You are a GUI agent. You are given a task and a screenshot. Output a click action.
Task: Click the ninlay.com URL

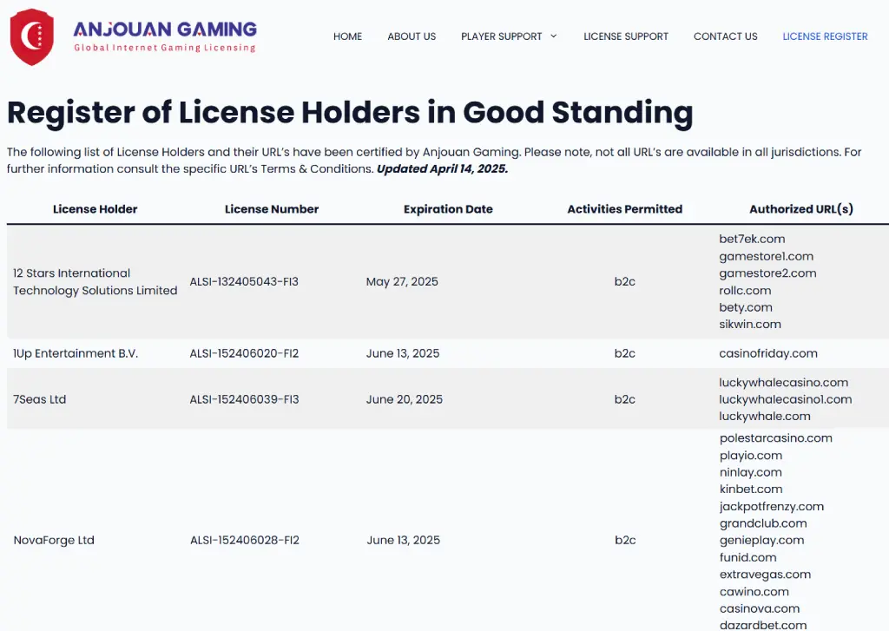pyautogui.click(x=751, y=472)
